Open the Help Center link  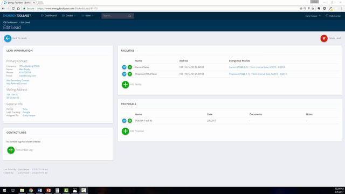333,16
